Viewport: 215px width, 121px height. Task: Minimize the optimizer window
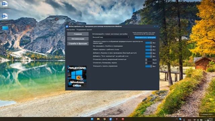[x=155, y=26]
